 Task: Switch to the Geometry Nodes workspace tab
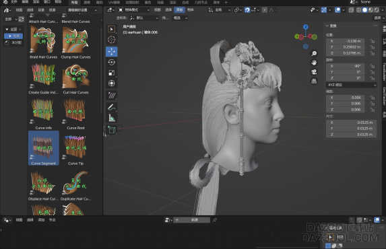pos(201,3)
